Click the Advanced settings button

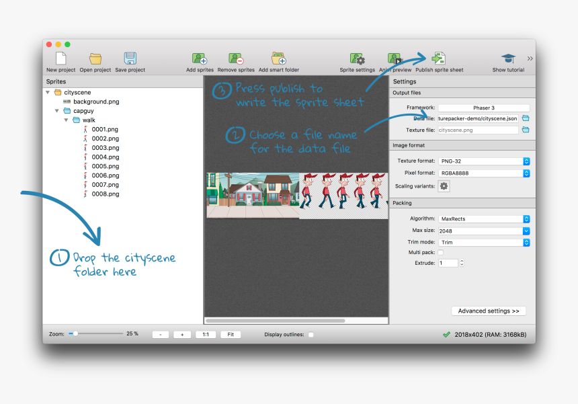coord(489,311)
